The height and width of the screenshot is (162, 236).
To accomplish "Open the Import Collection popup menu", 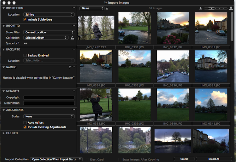I will tap(56, 159).
